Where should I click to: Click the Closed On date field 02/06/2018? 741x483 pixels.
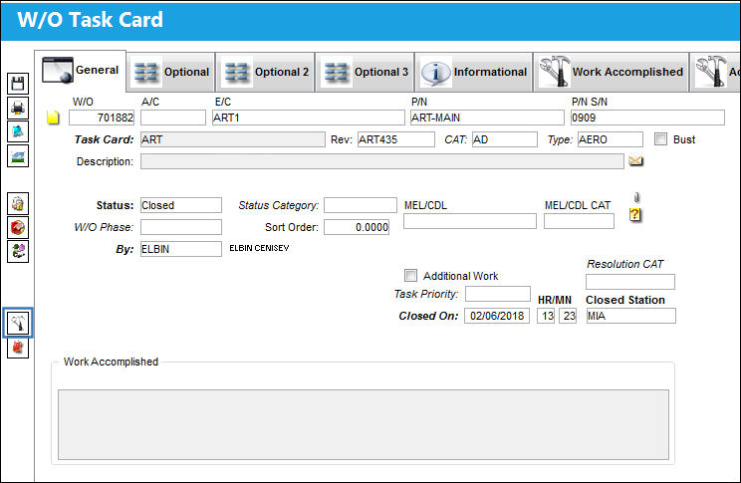click(497, 316)
